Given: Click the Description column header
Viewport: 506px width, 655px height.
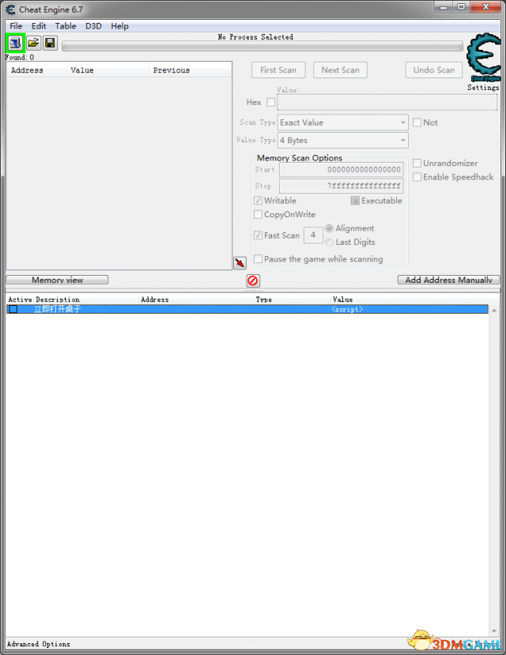Looking at the screenshot, I should tap(86, 299).
